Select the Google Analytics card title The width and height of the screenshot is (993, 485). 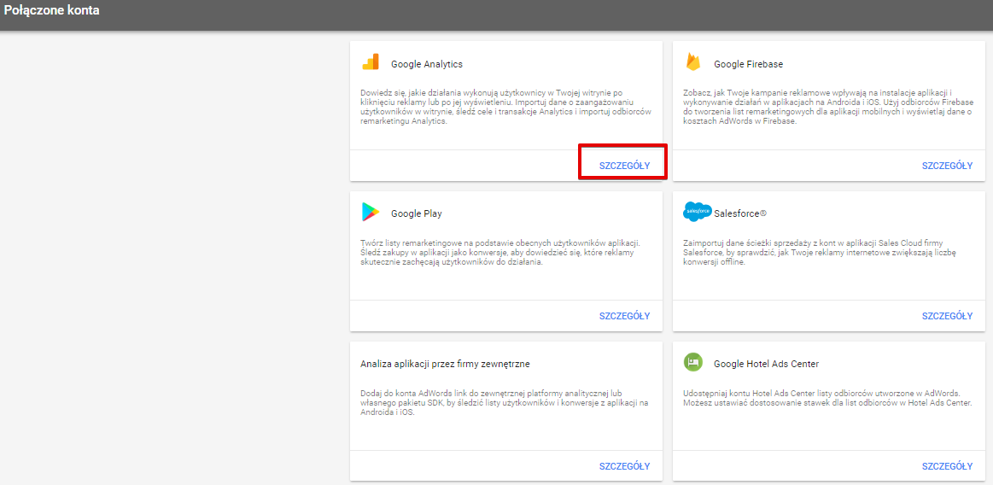click(426, 64)
